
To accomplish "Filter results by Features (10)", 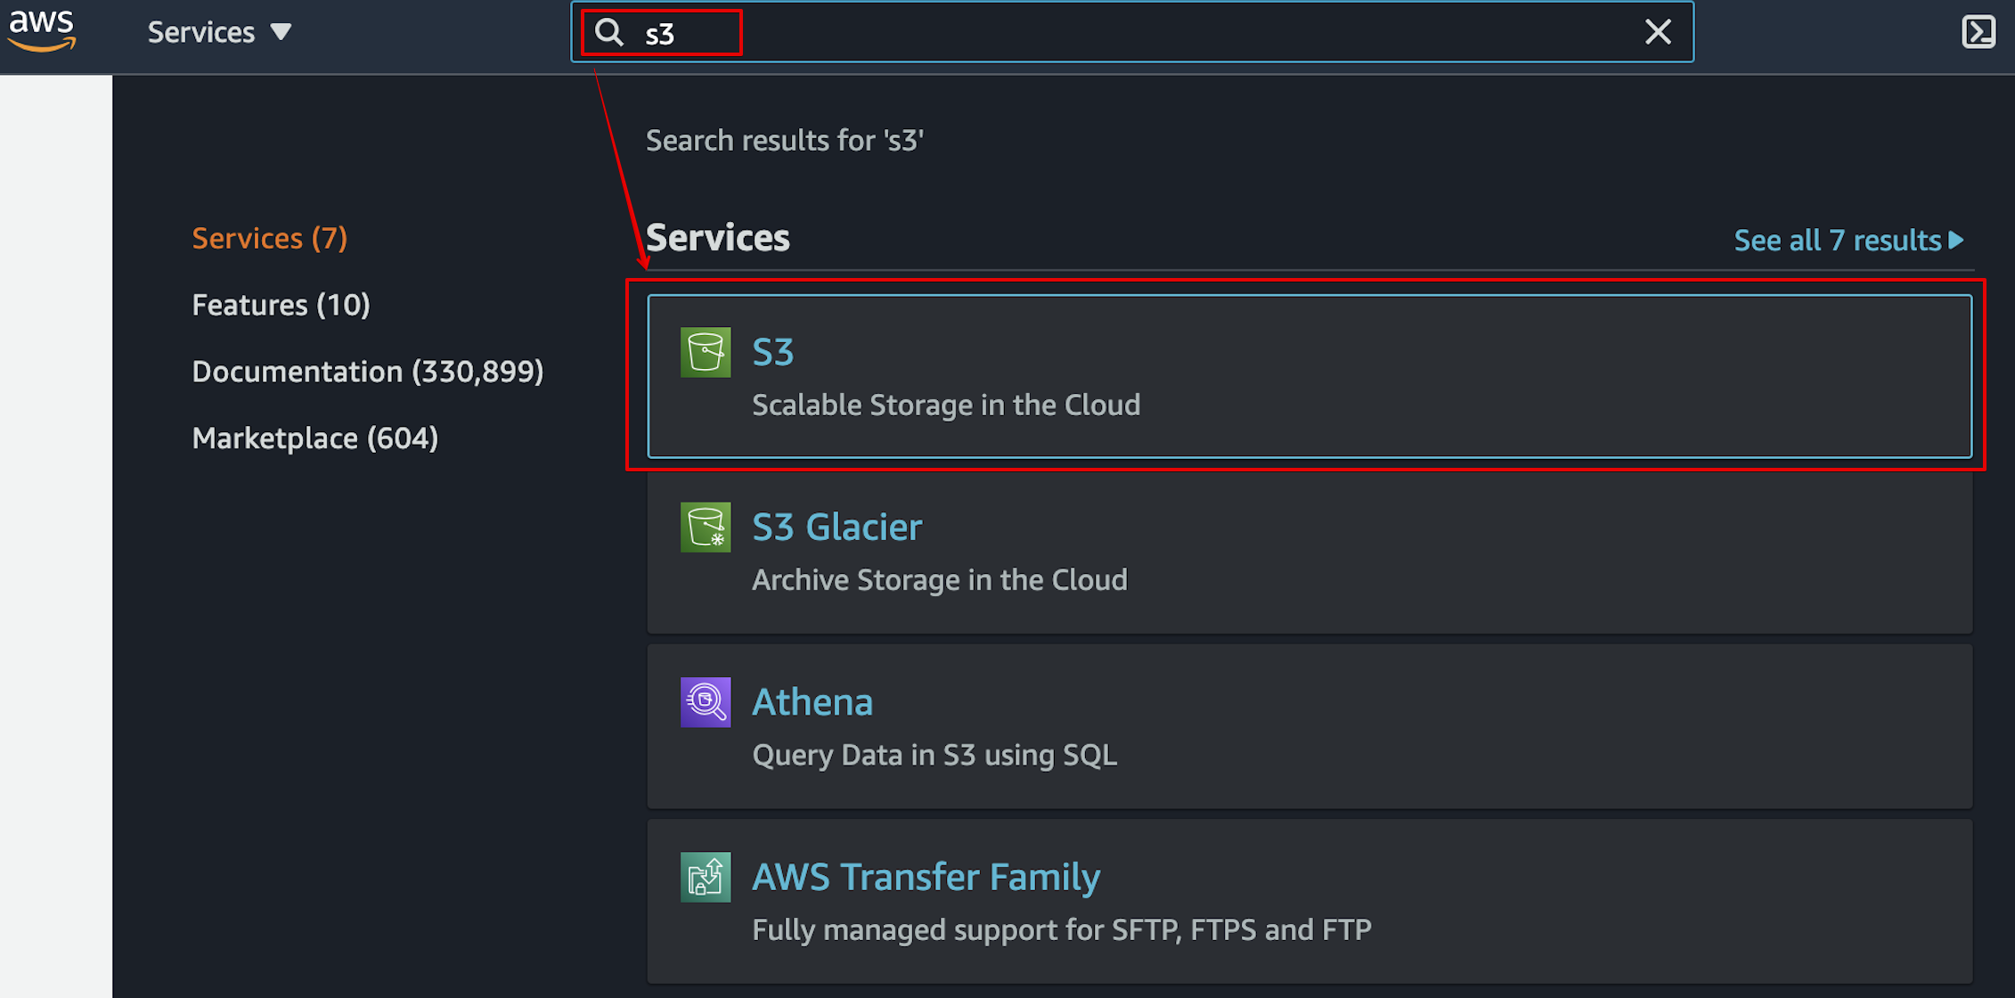I will pos(281,305).
